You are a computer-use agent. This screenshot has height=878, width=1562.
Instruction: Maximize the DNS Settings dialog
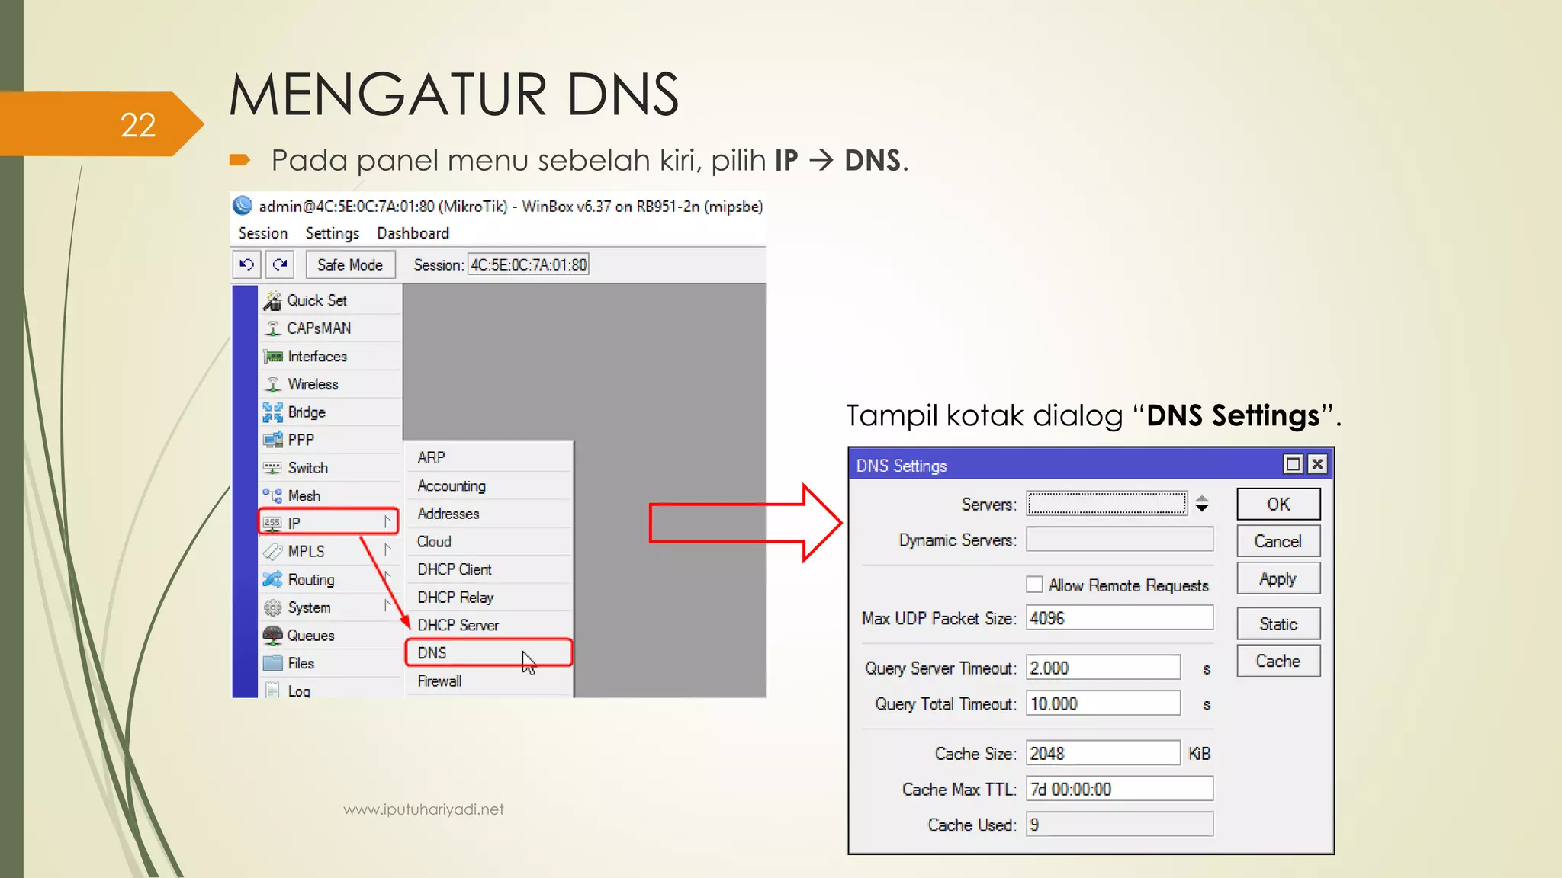(1293, 464)
